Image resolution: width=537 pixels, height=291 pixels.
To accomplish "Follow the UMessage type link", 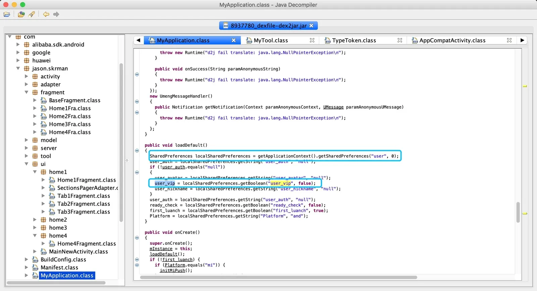I will coord(333,107).
